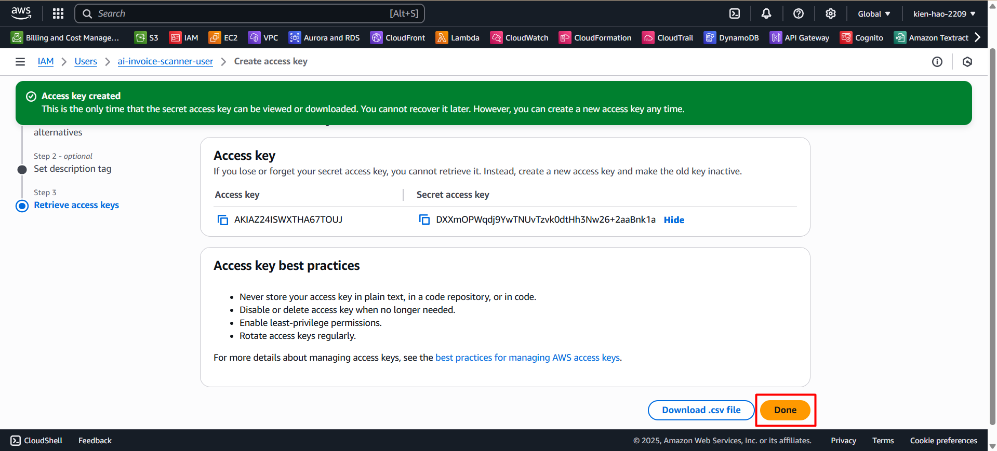Image resolution: width=997 pixels, height=451 pixels.
Task: Copy the access key ID
Action: [223, 220]
